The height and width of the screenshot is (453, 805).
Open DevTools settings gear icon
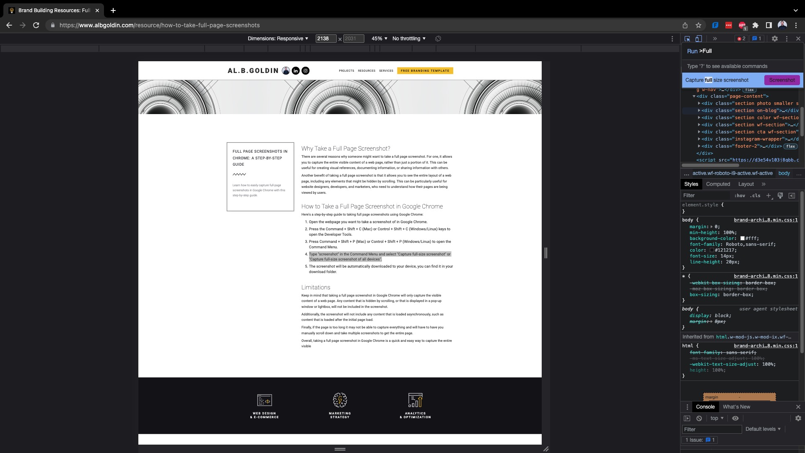[x=775, y=39]
